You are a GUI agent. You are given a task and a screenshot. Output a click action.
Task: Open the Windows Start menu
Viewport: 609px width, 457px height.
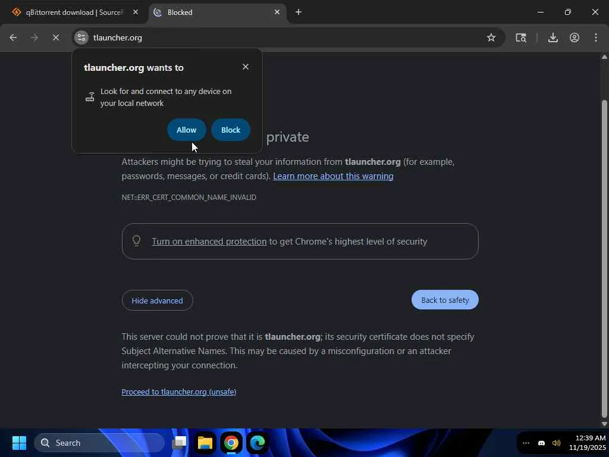19,443
